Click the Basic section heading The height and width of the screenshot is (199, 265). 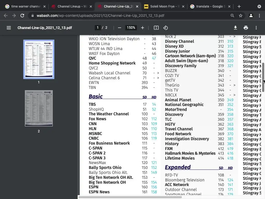[x=96, y=96]
